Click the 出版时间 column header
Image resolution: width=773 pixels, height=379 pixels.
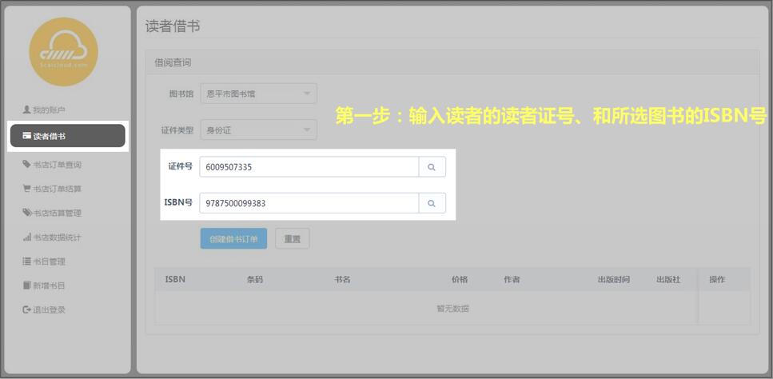[613, 280]
